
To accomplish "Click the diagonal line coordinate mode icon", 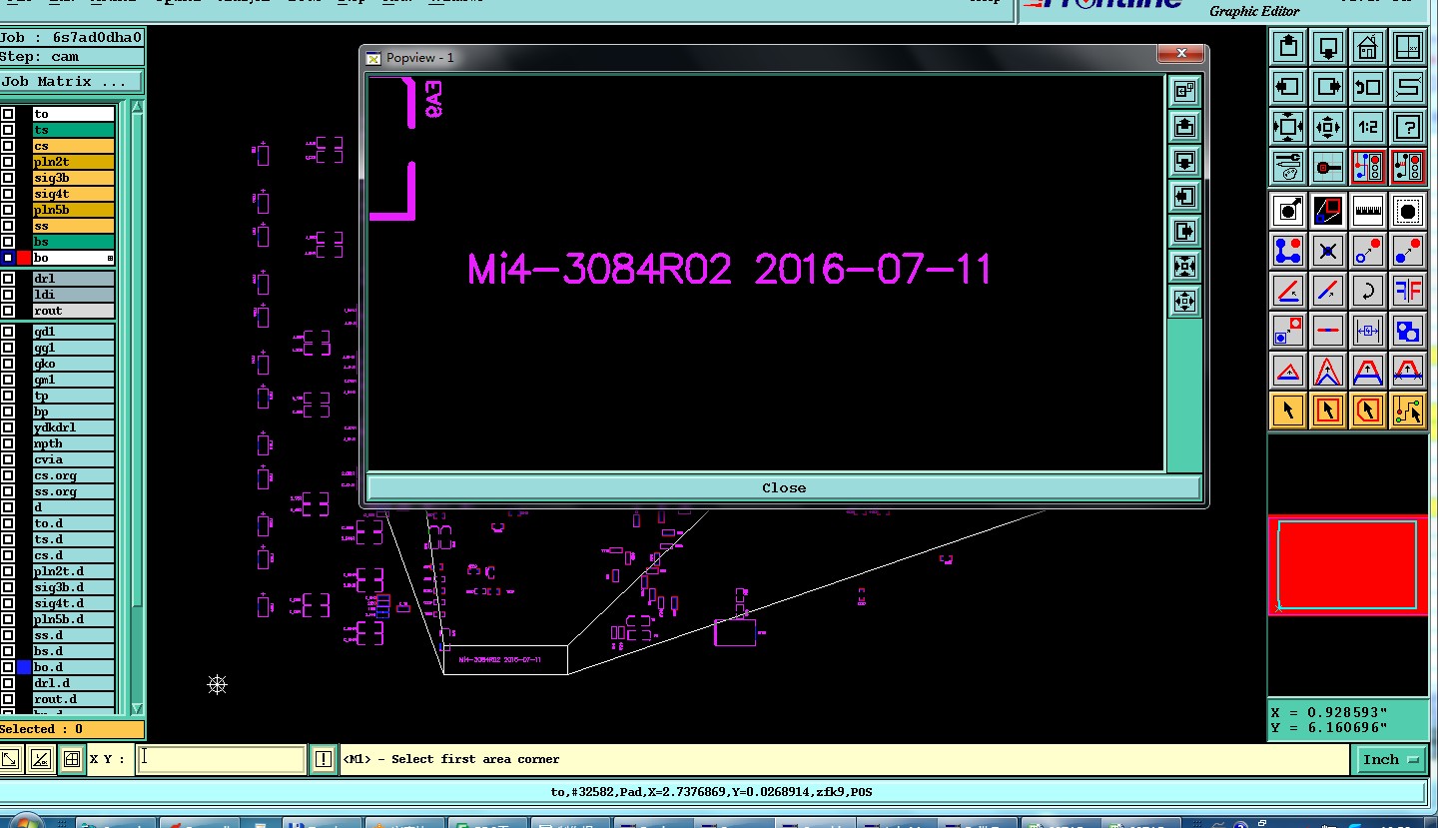I will pos(41,759).
